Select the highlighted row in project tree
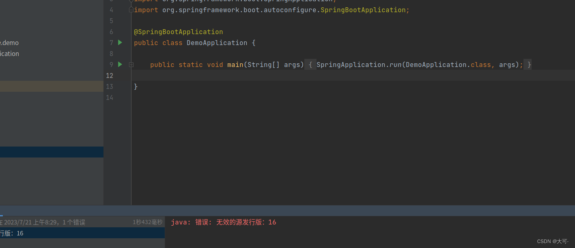This screenshot has width=575, height=248. point(52,86)
